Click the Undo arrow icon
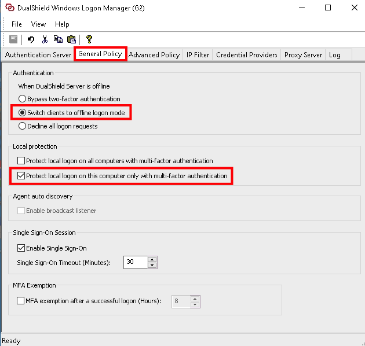The image size is (365, 346). coord(31,39)
